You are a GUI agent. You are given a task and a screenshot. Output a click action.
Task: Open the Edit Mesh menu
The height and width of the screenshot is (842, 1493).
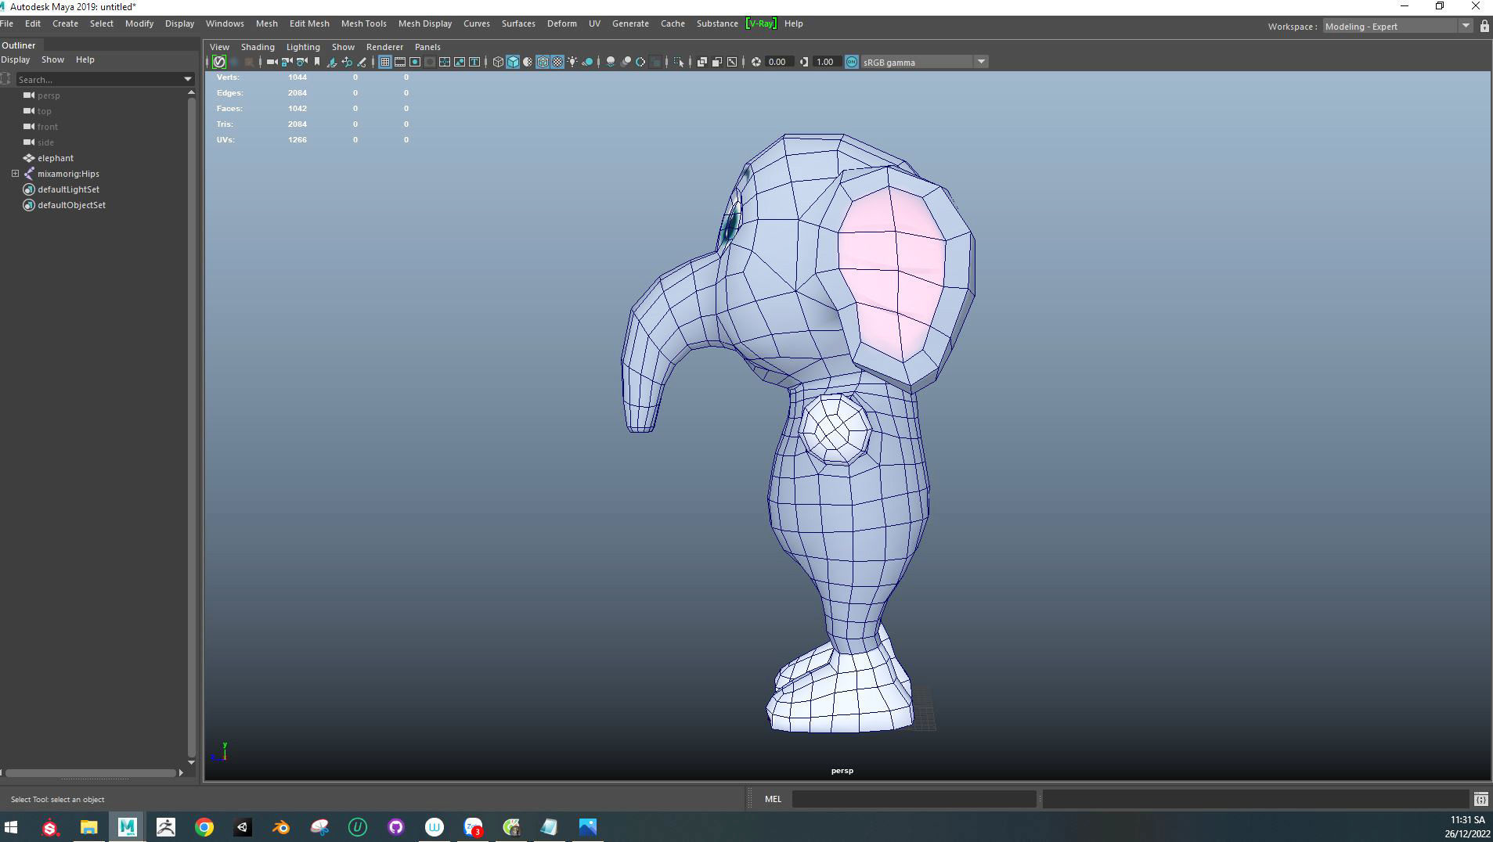[x=309, y=23]
